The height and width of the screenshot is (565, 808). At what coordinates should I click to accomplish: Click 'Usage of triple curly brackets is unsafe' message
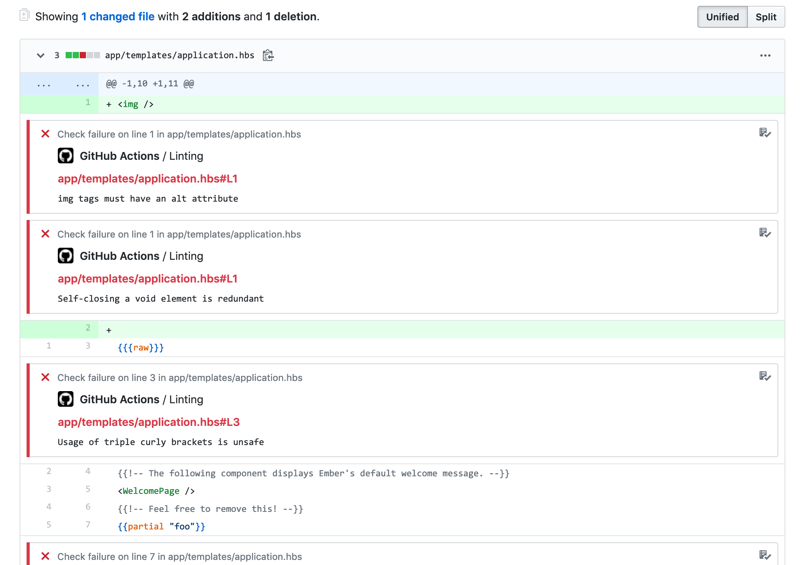161,442
